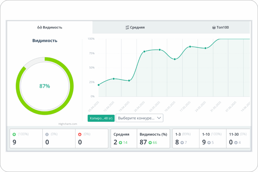The height and width of the screenshot is (172, 258).
Task: Click the (89%) label in the 1-3 card
Action: (x=186, y=134)
